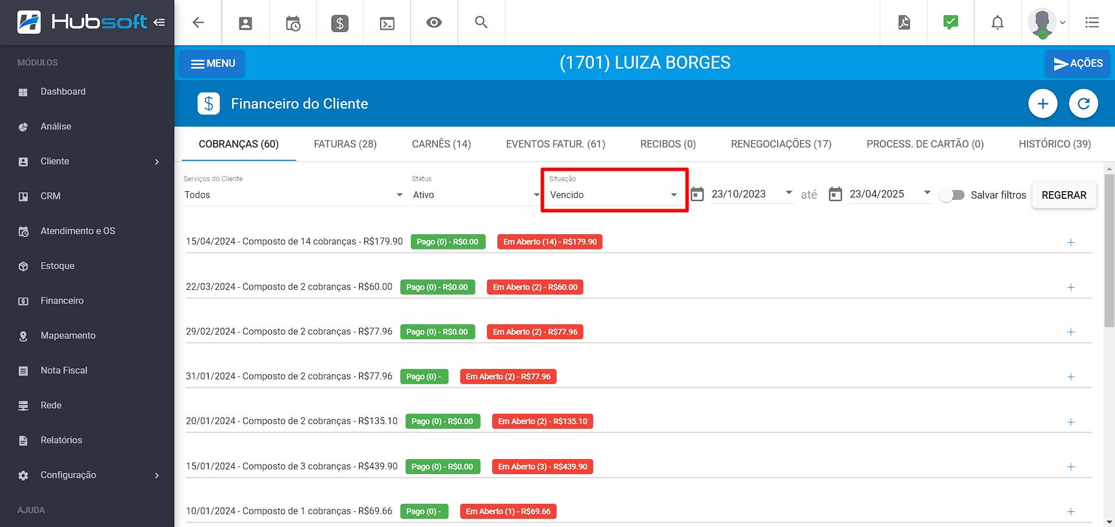Open the terminal console toolbar icon

coord(387,23)
